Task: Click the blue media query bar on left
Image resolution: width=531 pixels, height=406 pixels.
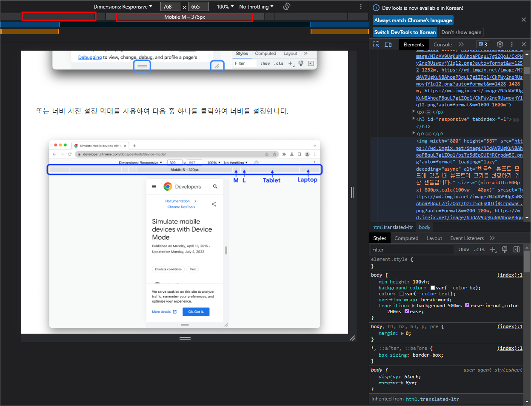Action: click(30, 25)
